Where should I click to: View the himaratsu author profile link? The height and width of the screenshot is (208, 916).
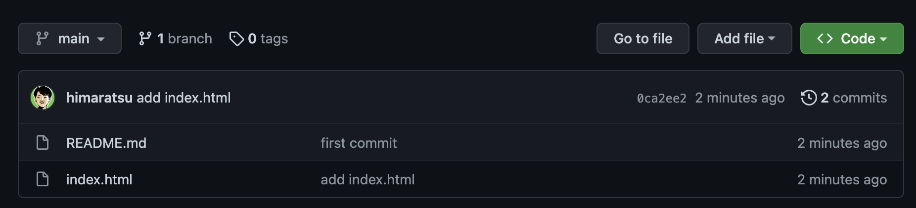99,98
